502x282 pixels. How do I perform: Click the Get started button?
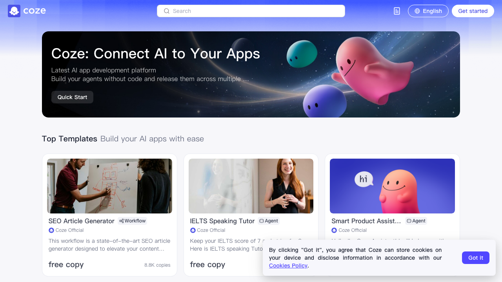pyautogui.click(x=473, y=11)
